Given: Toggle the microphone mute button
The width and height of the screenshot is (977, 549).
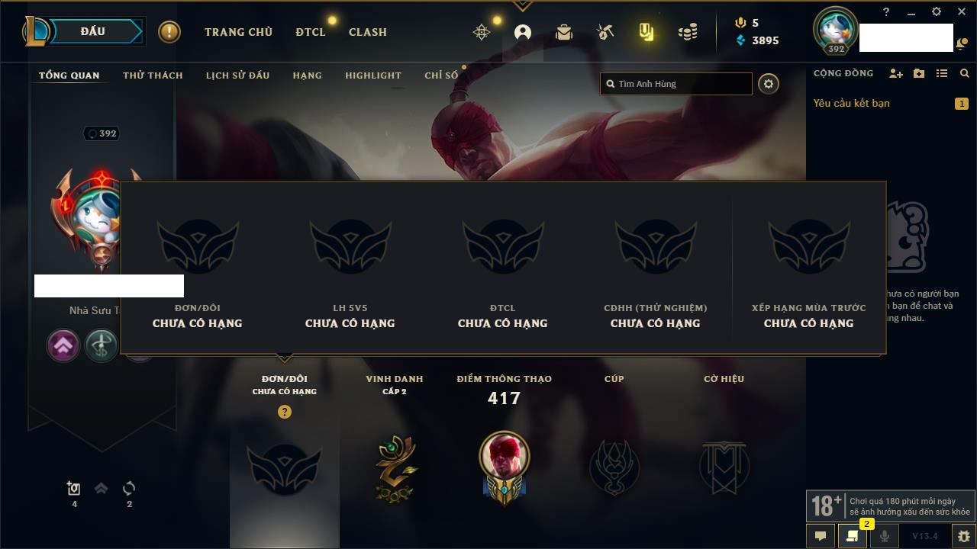Looking at the screenshot, I should coord(885,536).
